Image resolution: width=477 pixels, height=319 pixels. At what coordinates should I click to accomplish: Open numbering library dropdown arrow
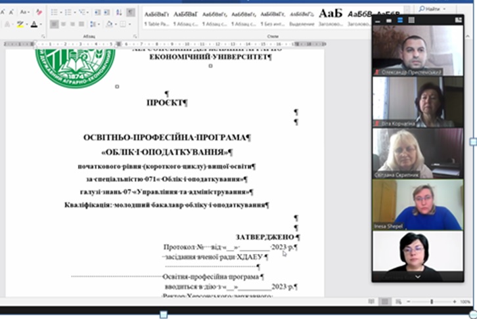click(74, 12)
